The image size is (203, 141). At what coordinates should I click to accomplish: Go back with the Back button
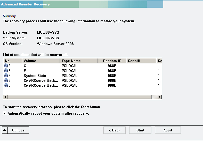(115, 130)
